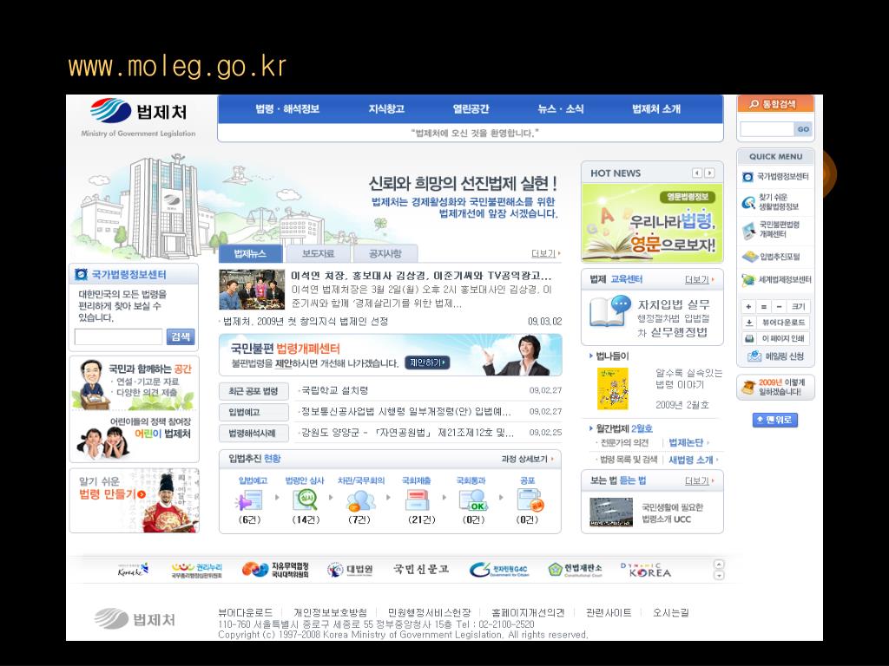Click the 차관/국무회의 process icon (7건)
Screen dimensions: 889x666
[360, 501]
